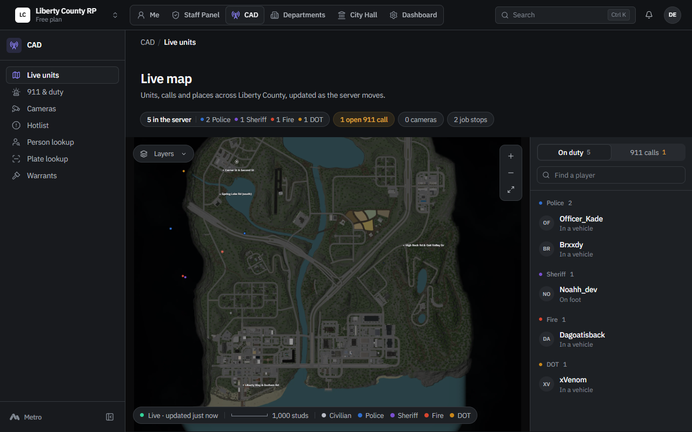Zoom out on the live map
692x432 pixels.
click(511, 173)
